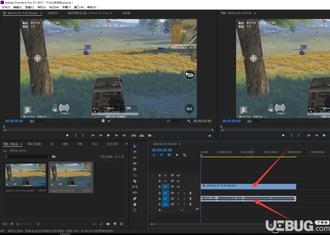Solo the A2 audio track

[184, 199]
